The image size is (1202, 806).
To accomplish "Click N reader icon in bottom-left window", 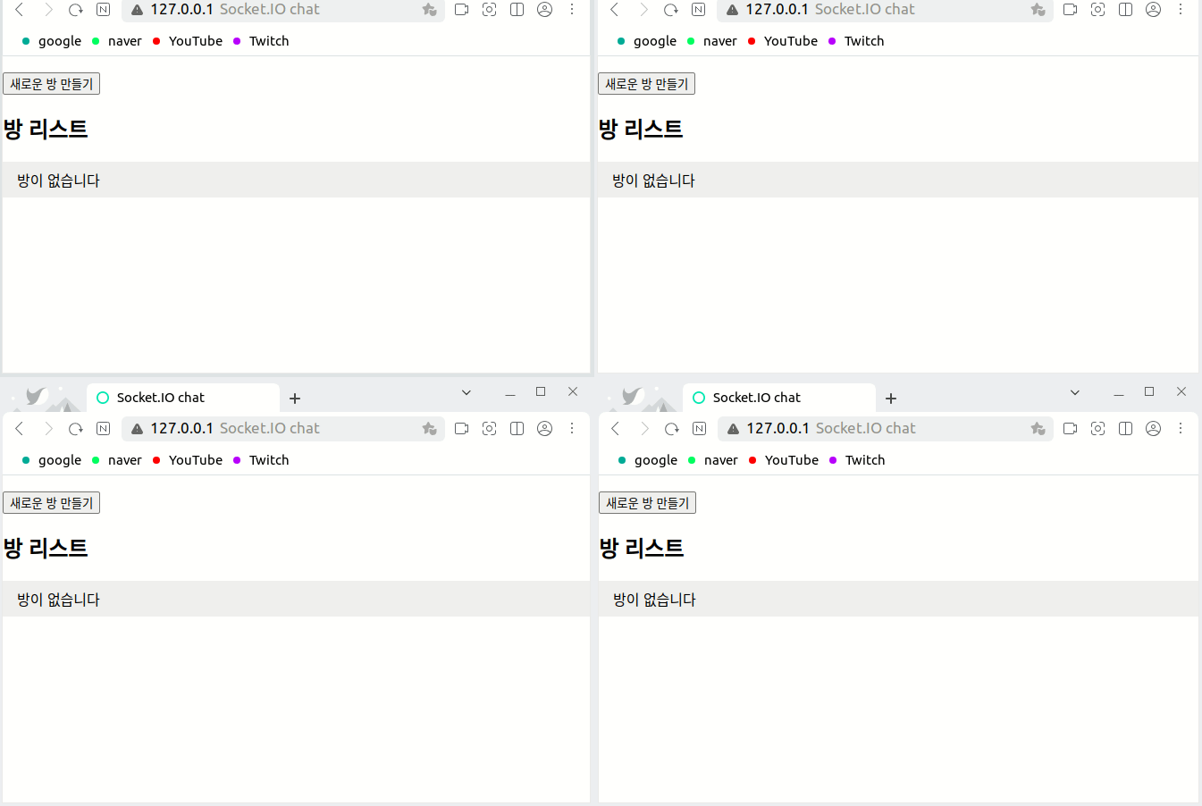I will point(104,429).
